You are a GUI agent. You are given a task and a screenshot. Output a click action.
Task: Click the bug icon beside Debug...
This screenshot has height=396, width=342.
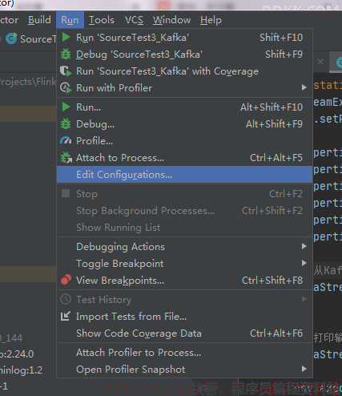pyautogui.click(x=66, y=124)
